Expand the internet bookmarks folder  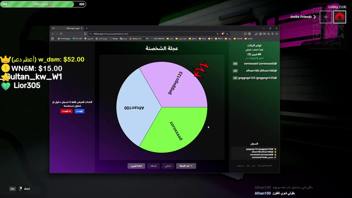point(238,38)
